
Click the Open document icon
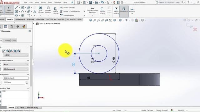pos(84,2)
